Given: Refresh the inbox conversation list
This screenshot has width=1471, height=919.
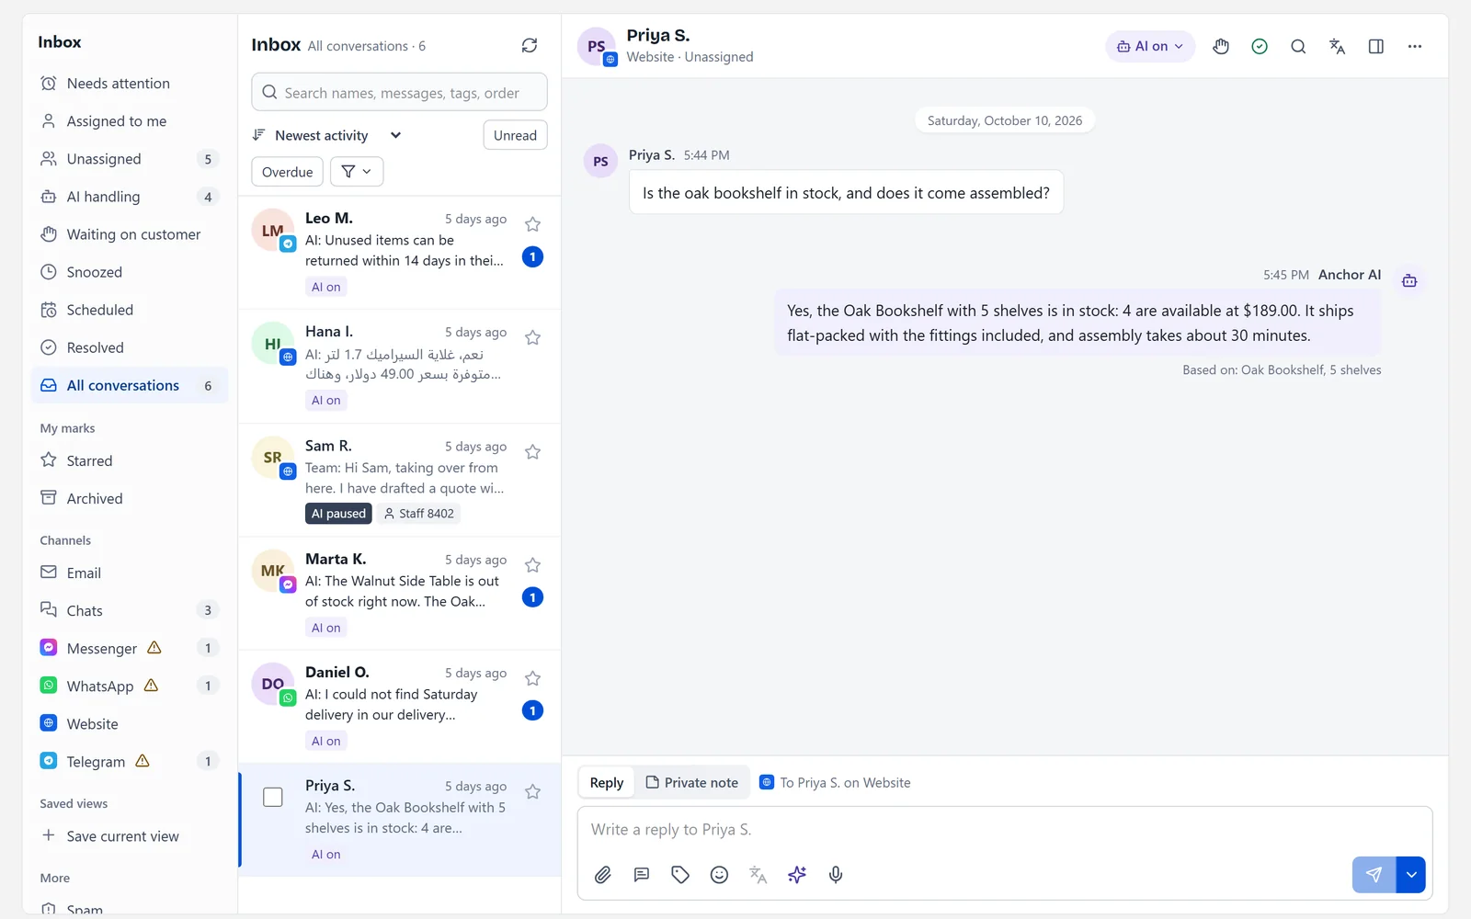Looking at the screenshot, I should tap(530, 45).
